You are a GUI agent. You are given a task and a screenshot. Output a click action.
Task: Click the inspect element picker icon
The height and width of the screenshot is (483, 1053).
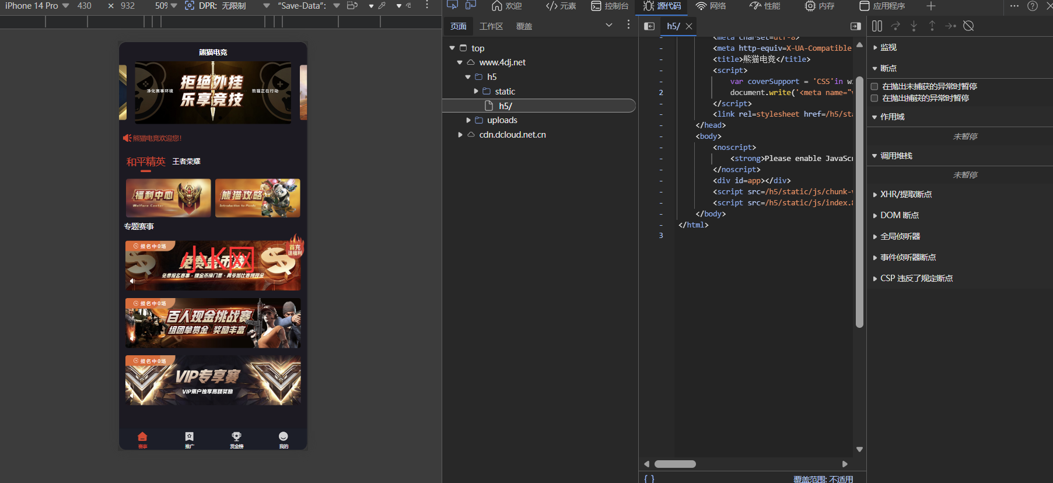(452, 6)
